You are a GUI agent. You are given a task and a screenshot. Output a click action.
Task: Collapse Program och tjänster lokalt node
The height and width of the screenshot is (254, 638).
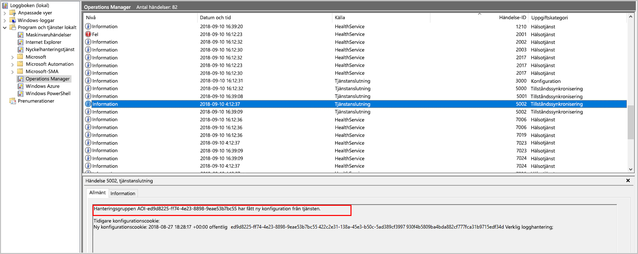pyautogui.click(x=5, y=28)
